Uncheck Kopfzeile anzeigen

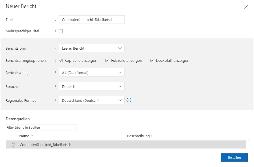pyautogui.click(x=61, y=60)
